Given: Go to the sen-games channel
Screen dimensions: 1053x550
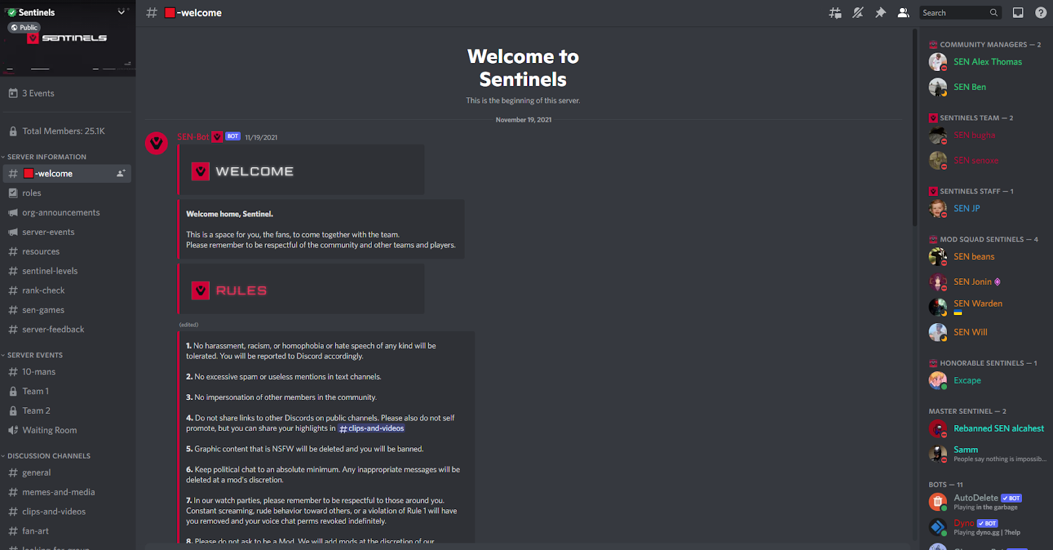Looking at the screenshot, I should (67, 310).
